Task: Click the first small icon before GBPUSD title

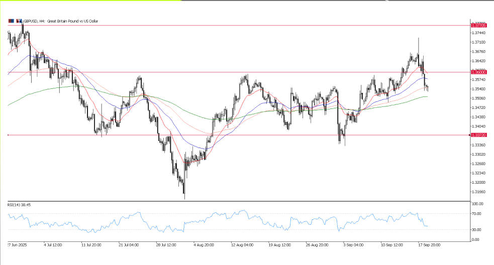Action: click(11, 21)
